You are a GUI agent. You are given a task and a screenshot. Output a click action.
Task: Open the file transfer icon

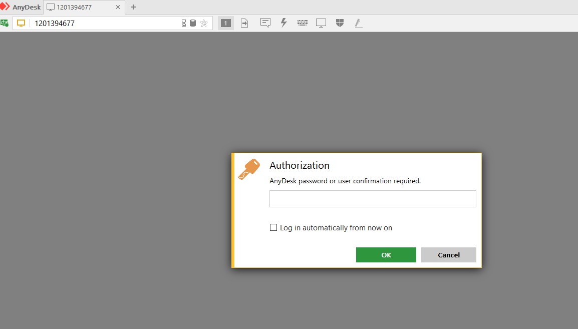click(244, 23)
